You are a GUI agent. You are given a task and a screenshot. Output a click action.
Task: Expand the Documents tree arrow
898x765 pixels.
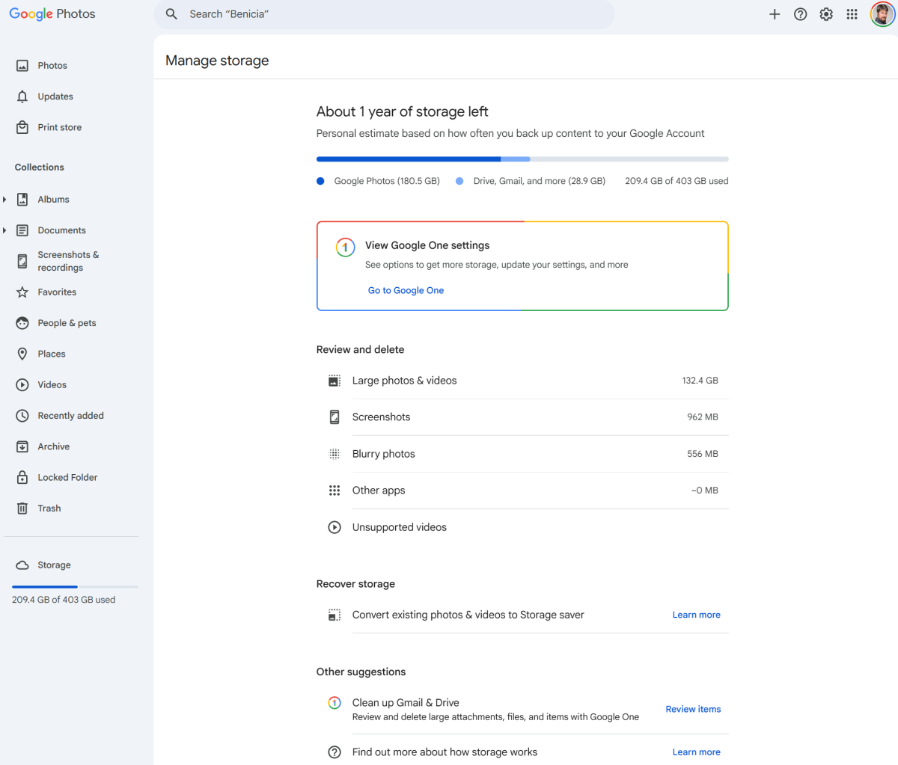click(4, 230)
